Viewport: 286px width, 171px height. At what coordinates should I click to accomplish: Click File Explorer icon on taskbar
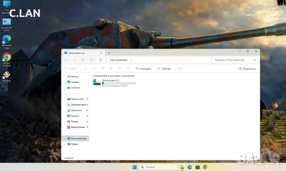[x=182, y=167]
